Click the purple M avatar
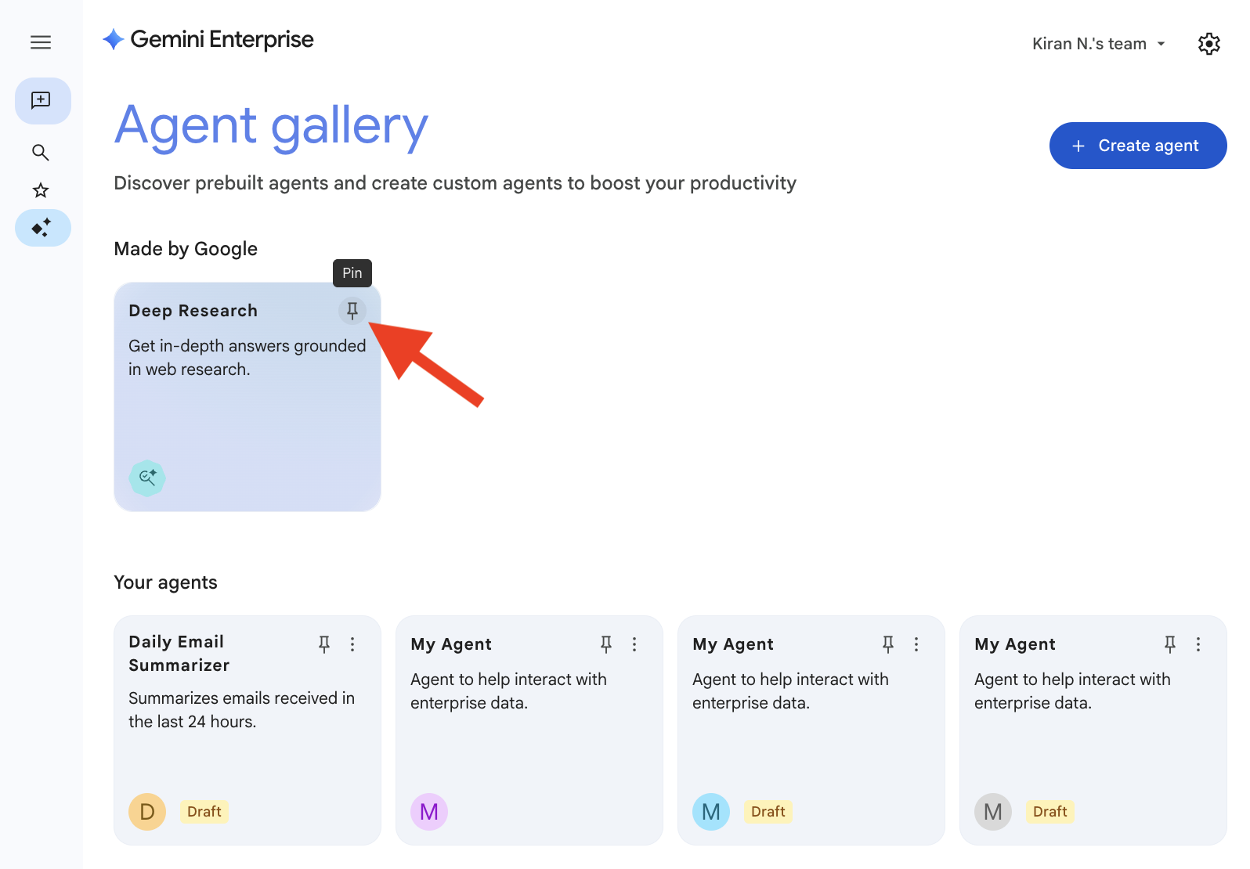The image size is (1250, 869). (x=429, y=812)
